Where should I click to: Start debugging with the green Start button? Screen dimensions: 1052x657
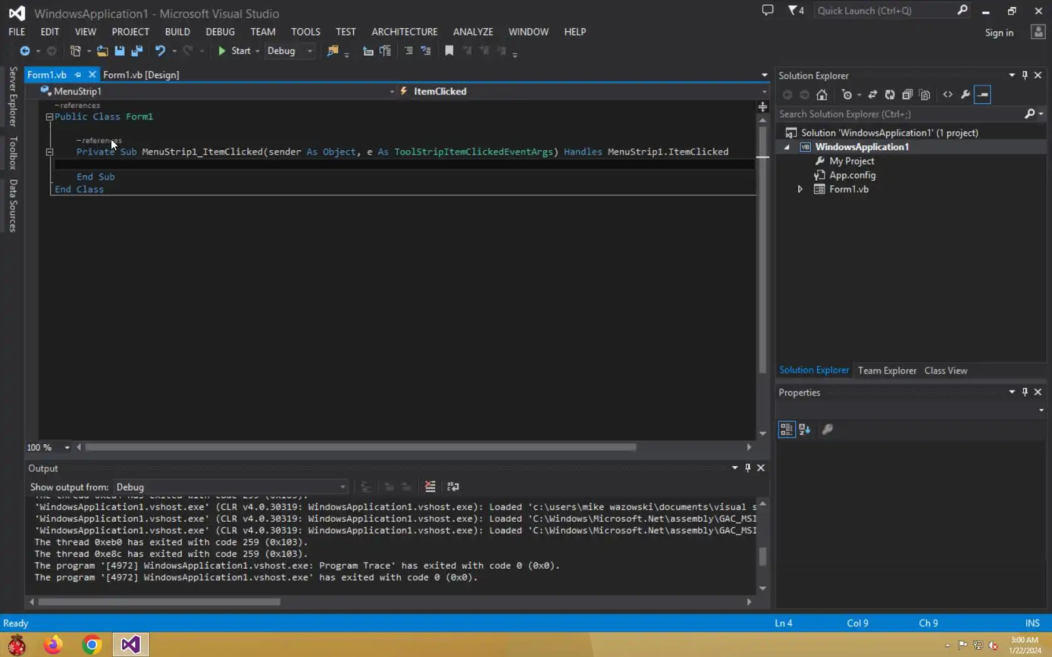pos(235,51)
